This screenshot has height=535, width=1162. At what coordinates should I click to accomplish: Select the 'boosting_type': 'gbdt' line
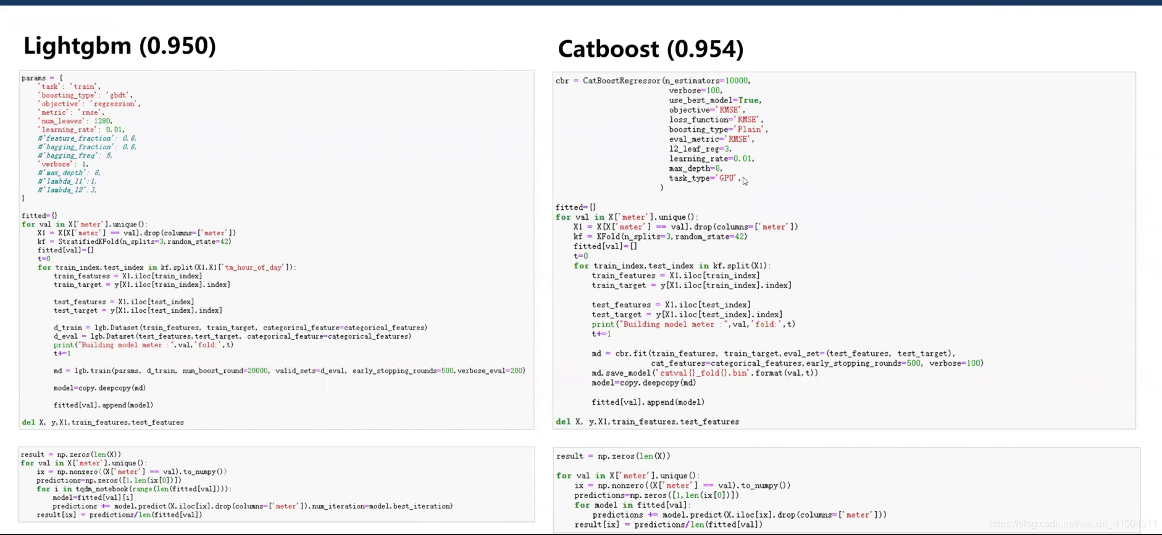pyautogui.click(x=85, y=96)
